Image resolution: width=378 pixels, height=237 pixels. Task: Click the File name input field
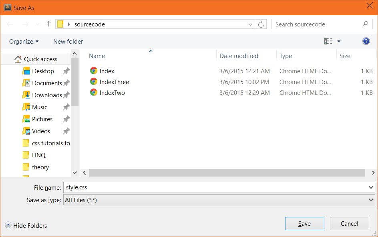[x=216, y=187]
